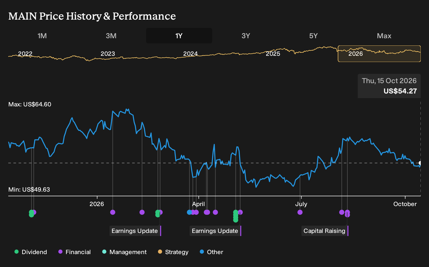The height and width of the screenshot is (267, 429).
Task: Click the October axis label
Action: pyautogui.click(x=405, y=204)
